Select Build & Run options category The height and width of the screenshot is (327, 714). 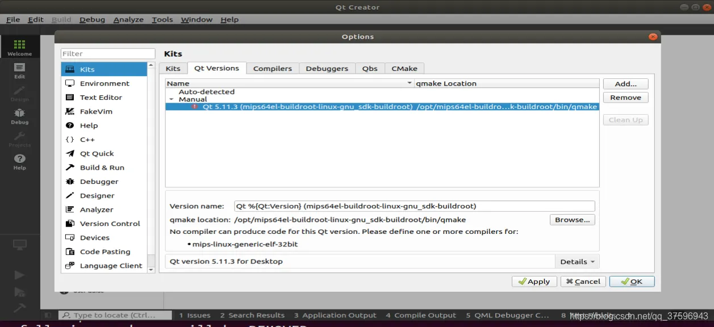pyautogui.click(x=104, y=167)
